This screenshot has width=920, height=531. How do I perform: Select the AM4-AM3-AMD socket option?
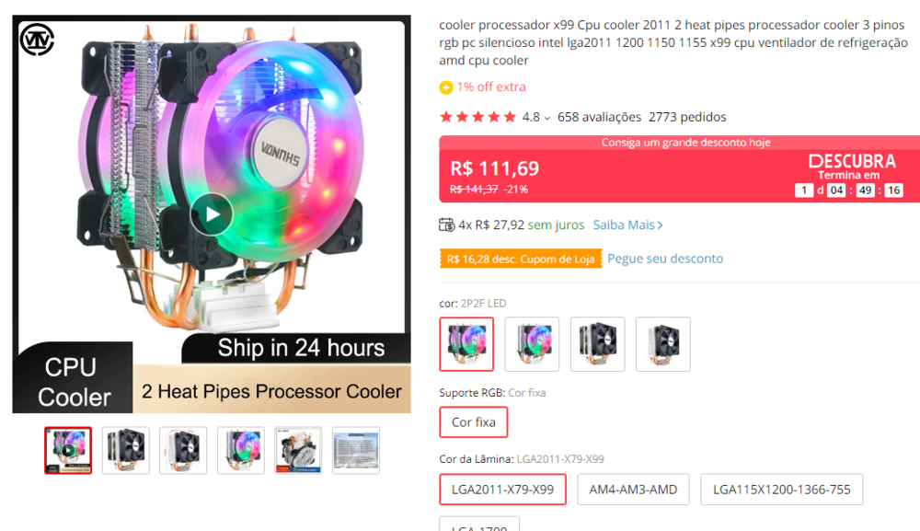tap(633, 490)
